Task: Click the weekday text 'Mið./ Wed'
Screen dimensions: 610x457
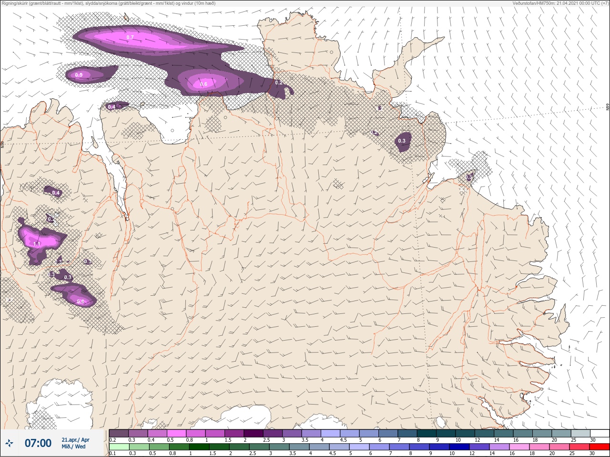Action: pos(73,447)
